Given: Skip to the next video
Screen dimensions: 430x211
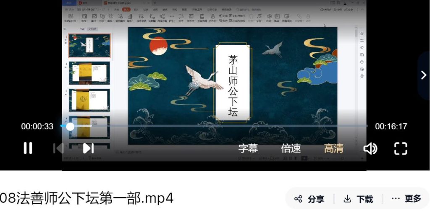Looking at the screenshot, I should 88,148.
